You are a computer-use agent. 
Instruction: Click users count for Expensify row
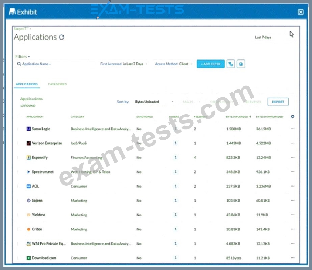coord(176,157)
